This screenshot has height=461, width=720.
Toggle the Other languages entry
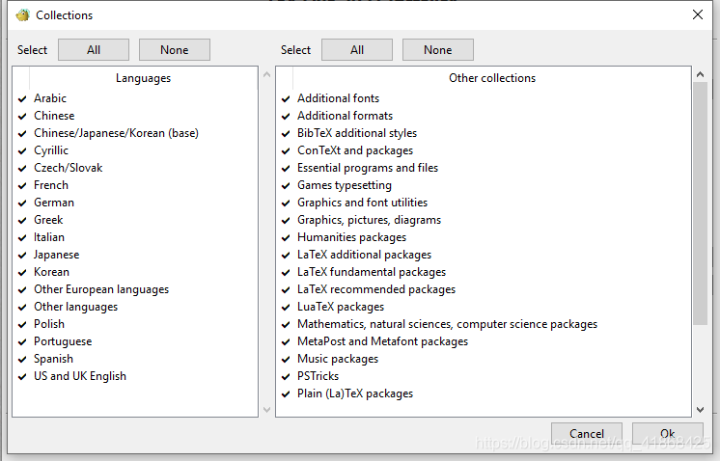[22, 308]
